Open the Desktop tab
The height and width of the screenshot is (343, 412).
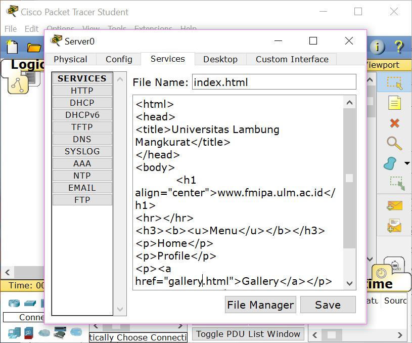(x=220, y=60)
